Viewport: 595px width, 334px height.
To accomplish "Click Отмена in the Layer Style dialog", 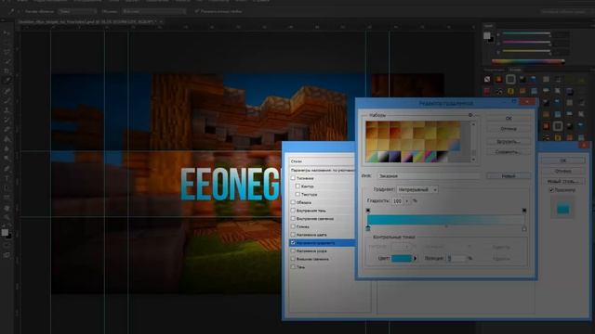I will 563,171.
